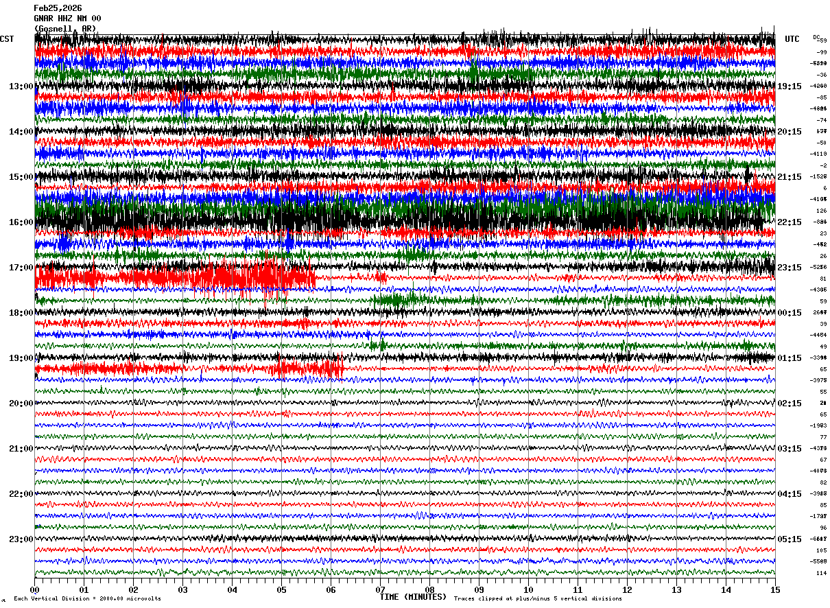830x608 pixels.
Task: Select the 17:00 CST time label
Action: [x=21, y=268]
